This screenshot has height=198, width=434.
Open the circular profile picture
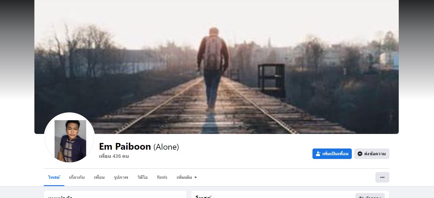click(x=69, y=138)
